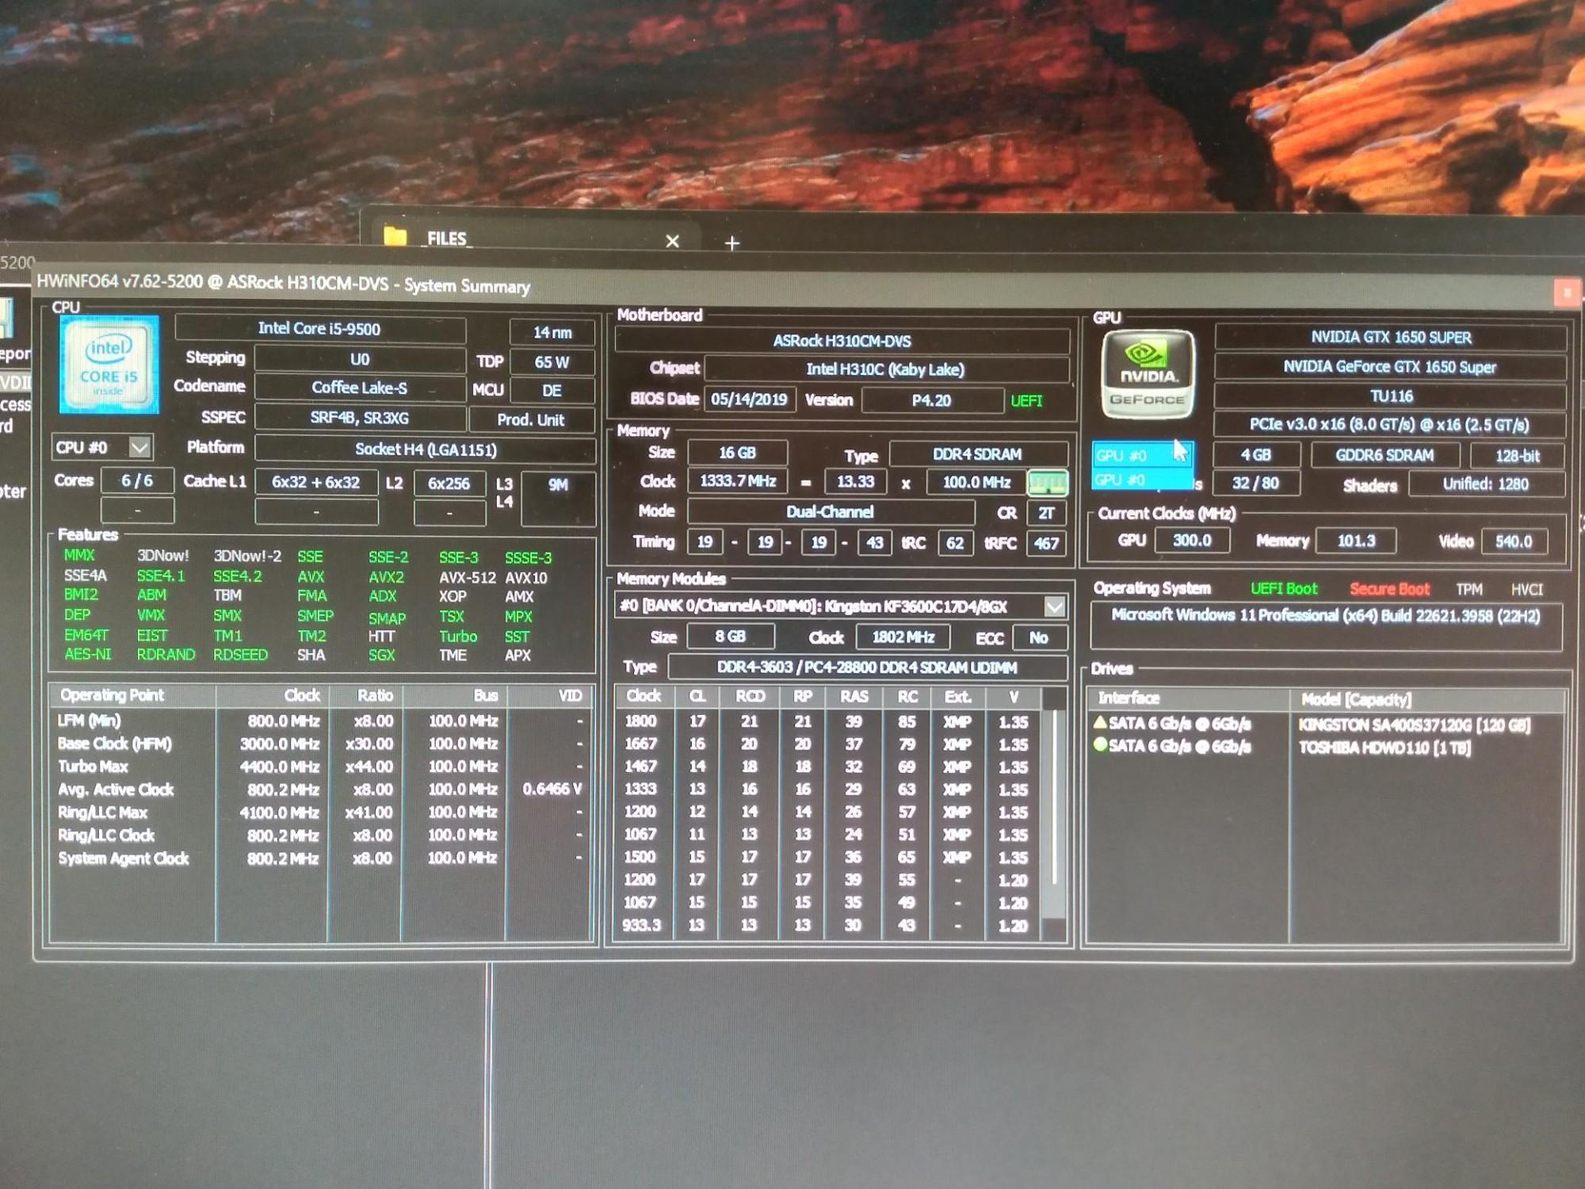Close the HWiNFO64 System Summary window
1585x1189 pixels.
(1566, 292)
